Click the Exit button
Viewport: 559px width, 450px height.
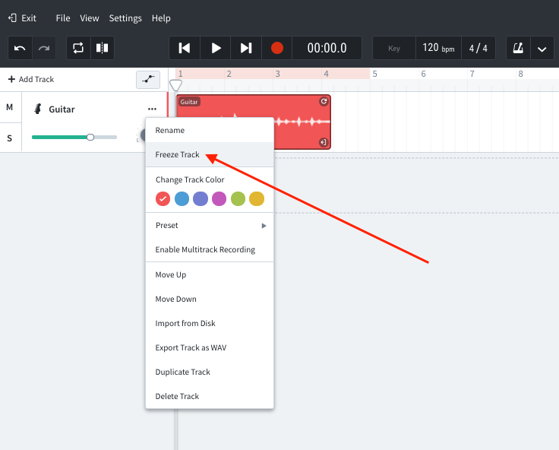(x=22, y=18)
